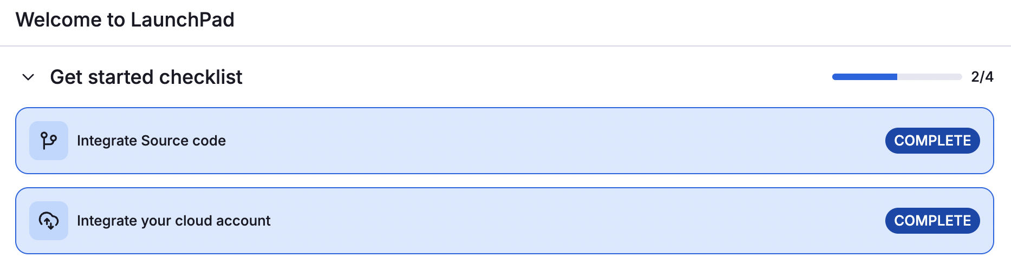Select empty middle area of Source code card
The width and height of the screenshot is (1011, 264).
click(542, 141)
